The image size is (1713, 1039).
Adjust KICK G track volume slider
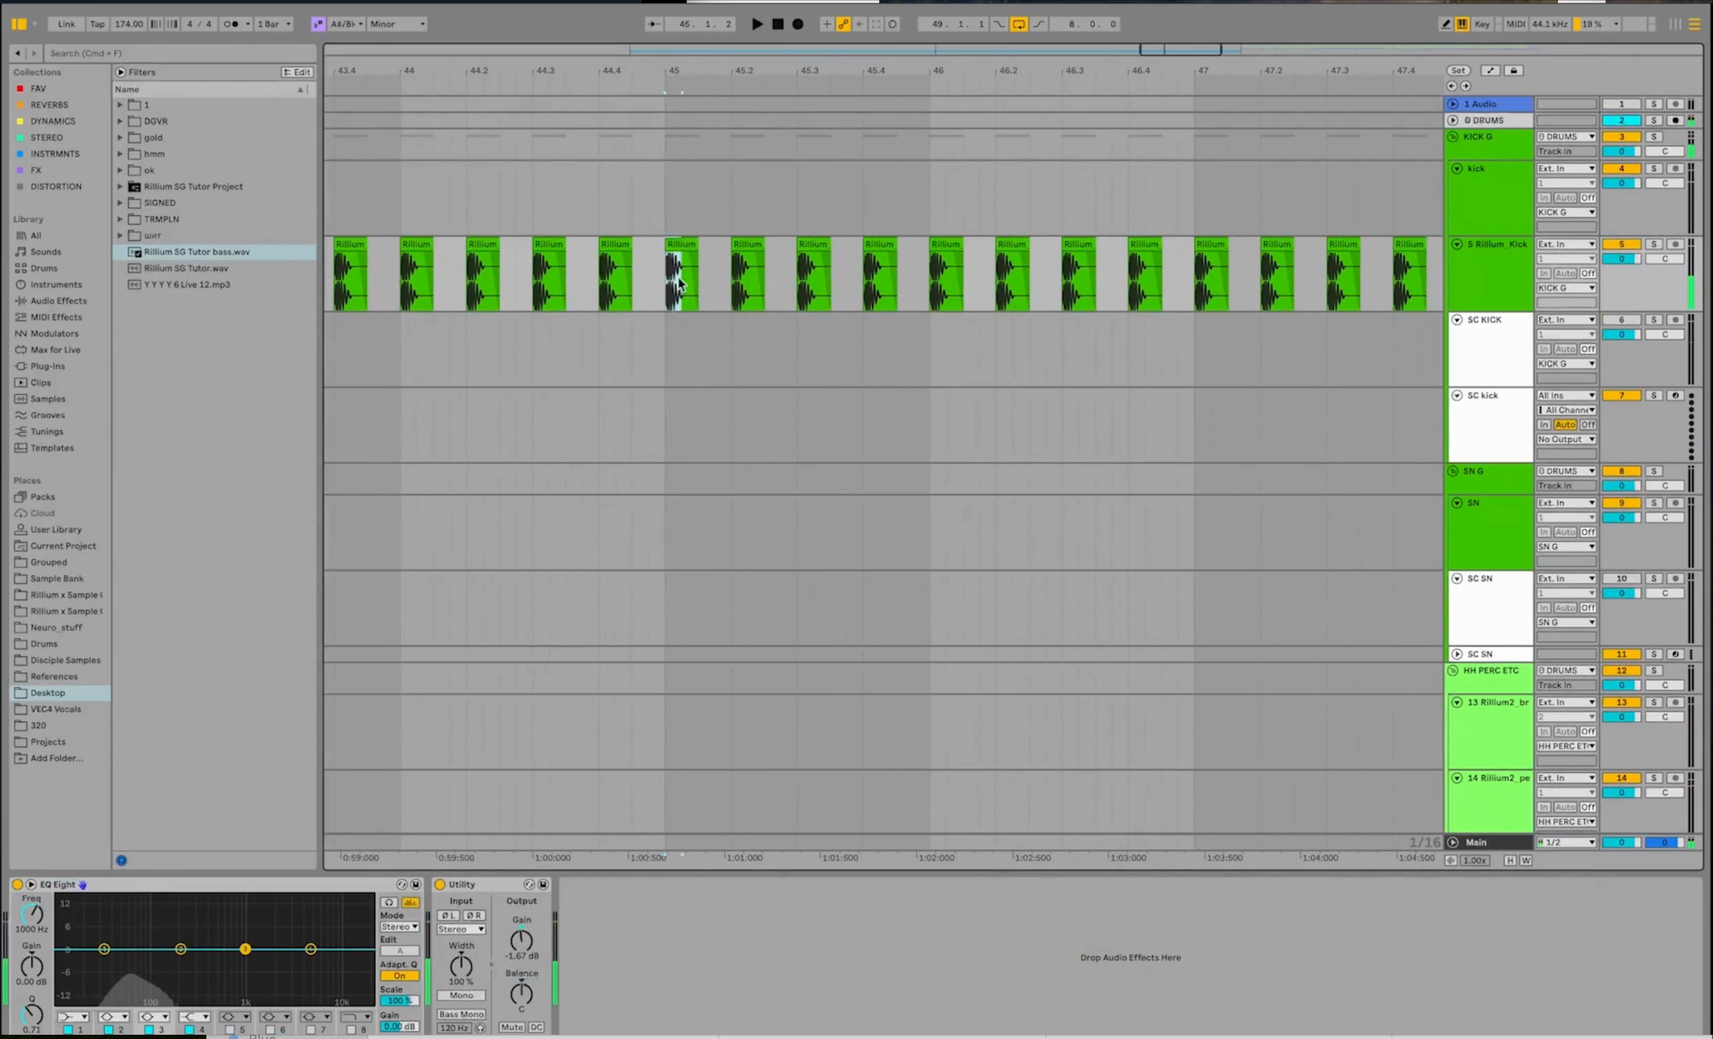point(1621,151)
